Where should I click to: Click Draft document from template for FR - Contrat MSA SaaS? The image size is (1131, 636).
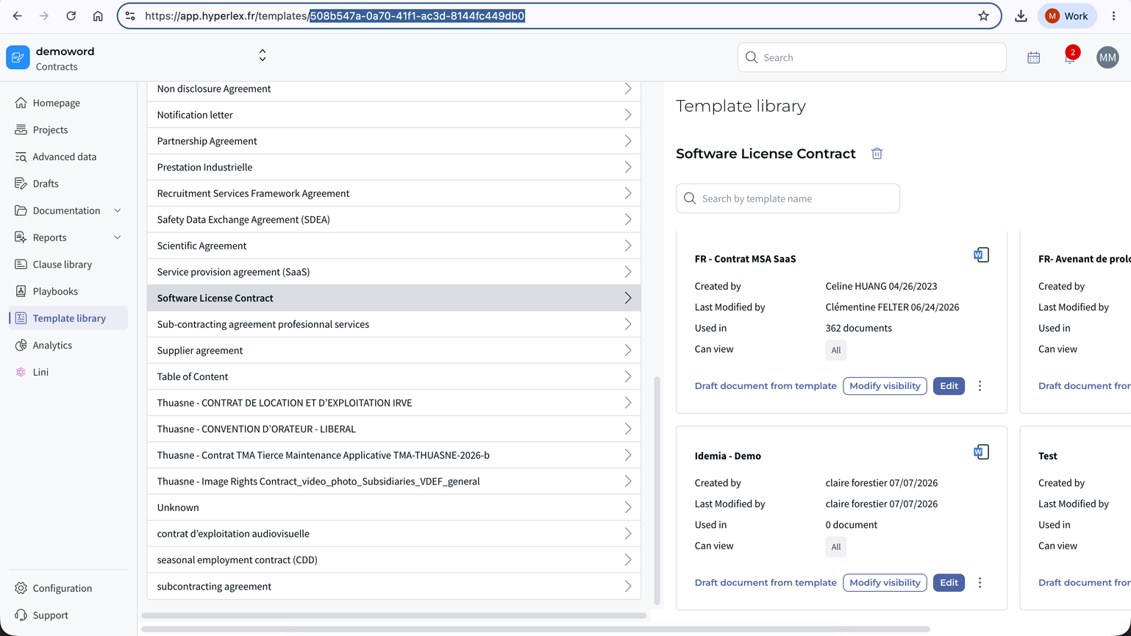[766, 386]
